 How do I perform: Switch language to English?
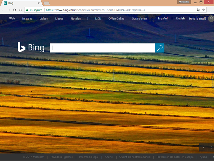[180, 19]
